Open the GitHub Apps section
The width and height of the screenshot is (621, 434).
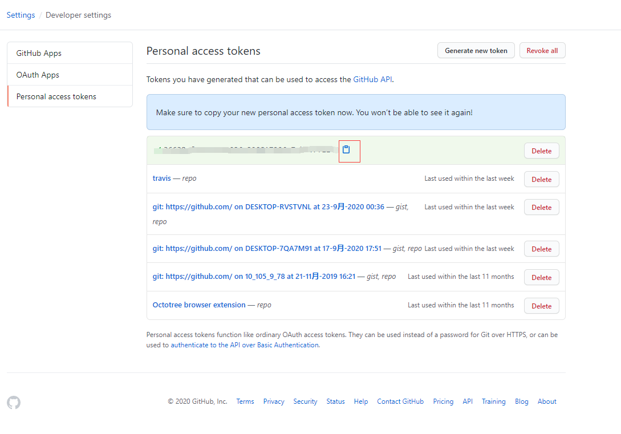[70, 53]
